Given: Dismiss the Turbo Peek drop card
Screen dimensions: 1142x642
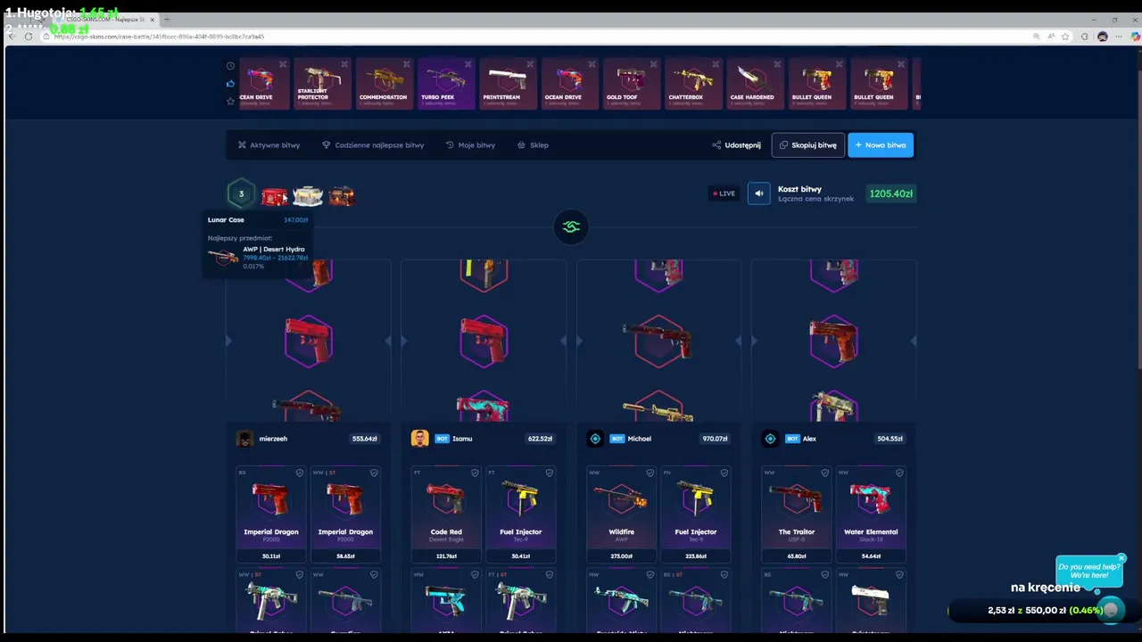Looking at the screenshot, I should click(x=468, y=64).
